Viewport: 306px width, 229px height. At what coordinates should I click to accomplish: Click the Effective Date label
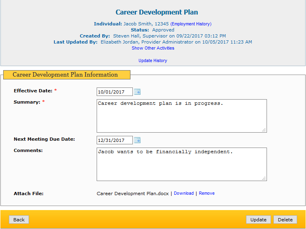33,91
